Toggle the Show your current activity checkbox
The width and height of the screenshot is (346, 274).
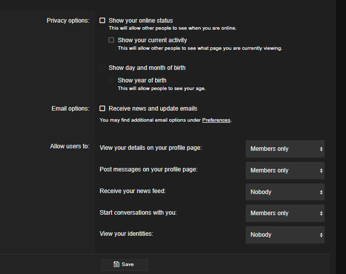(112, 40)
